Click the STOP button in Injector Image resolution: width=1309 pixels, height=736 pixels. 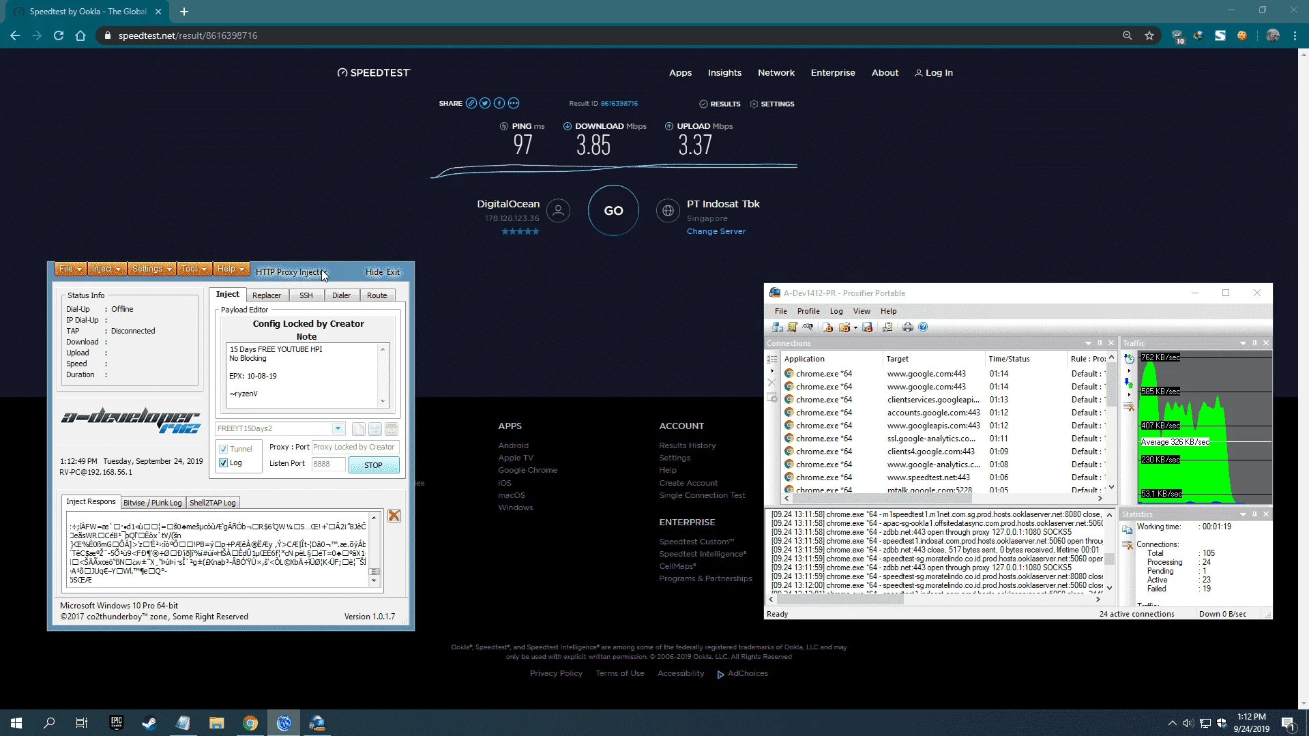(x=374, y=465)
